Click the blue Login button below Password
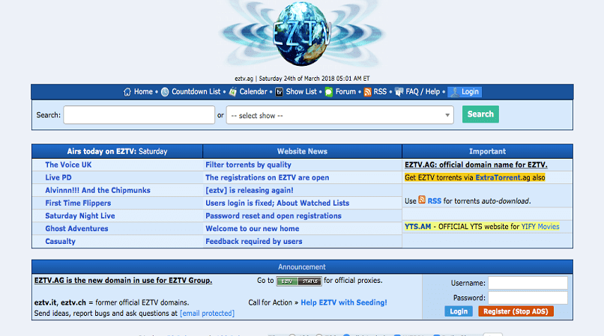 point(459,311)
